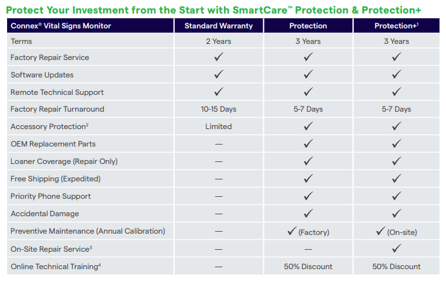Click Protection checkmark for Loaner Coverage row
446x284 pixels.
pos(308,161)
